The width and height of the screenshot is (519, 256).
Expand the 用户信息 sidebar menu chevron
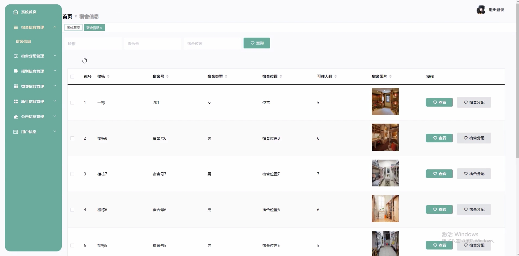point(55,131)
